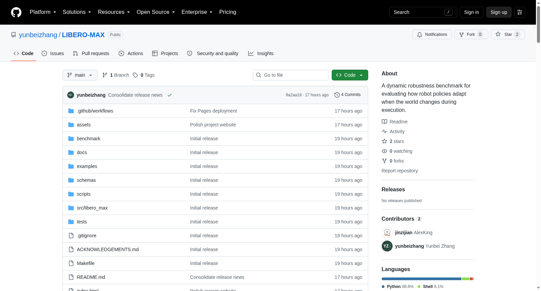Expand the green Code clone dropdown
This screenshot has width=541, height=291.
coord(350,75)
